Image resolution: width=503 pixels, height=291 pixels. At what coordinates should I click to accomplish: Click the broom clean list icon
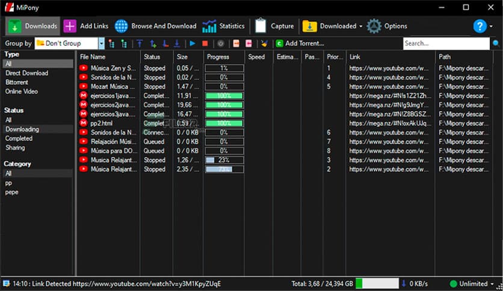tap(264, 43)
